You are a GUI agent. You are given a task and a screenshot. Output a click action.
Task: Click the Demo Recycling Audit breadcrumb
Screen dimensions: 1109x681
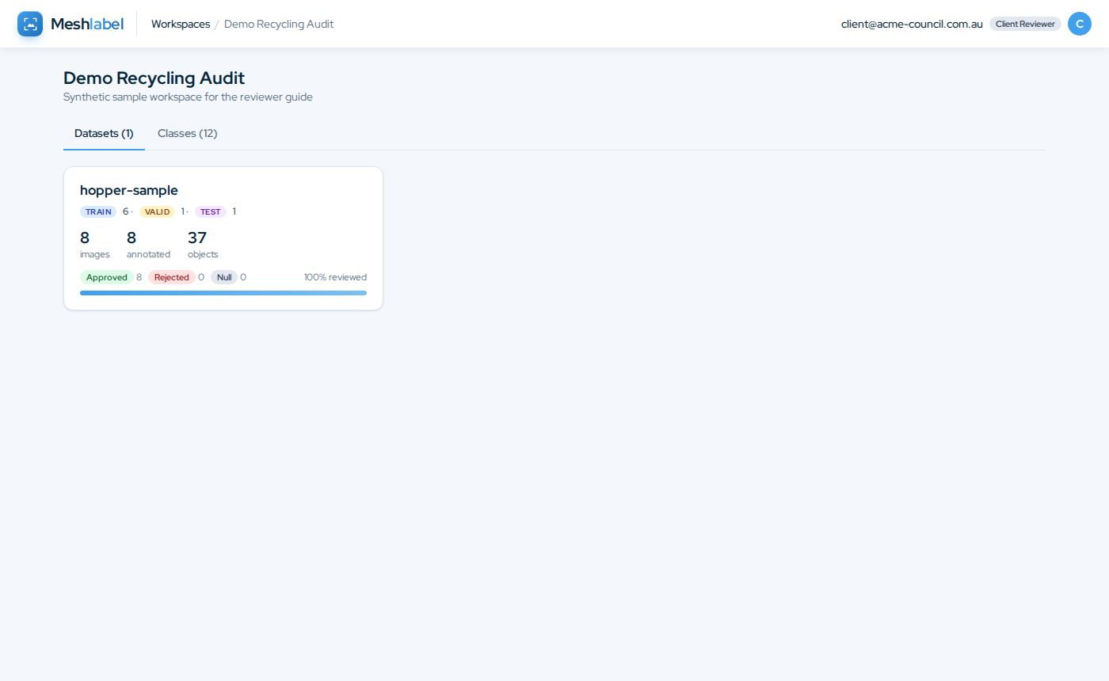point(279,24)
